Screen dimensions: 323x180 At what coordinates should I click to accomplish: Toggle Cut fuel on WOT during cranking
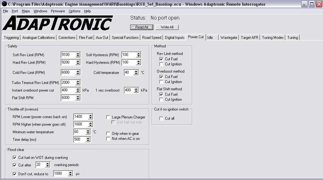pos(15,158)
